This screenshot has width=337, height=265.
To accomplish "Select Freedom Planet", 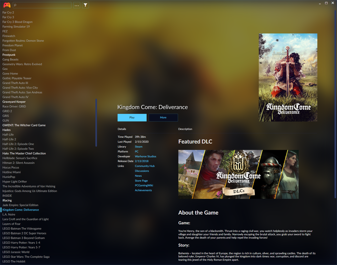I will [13, 45].
